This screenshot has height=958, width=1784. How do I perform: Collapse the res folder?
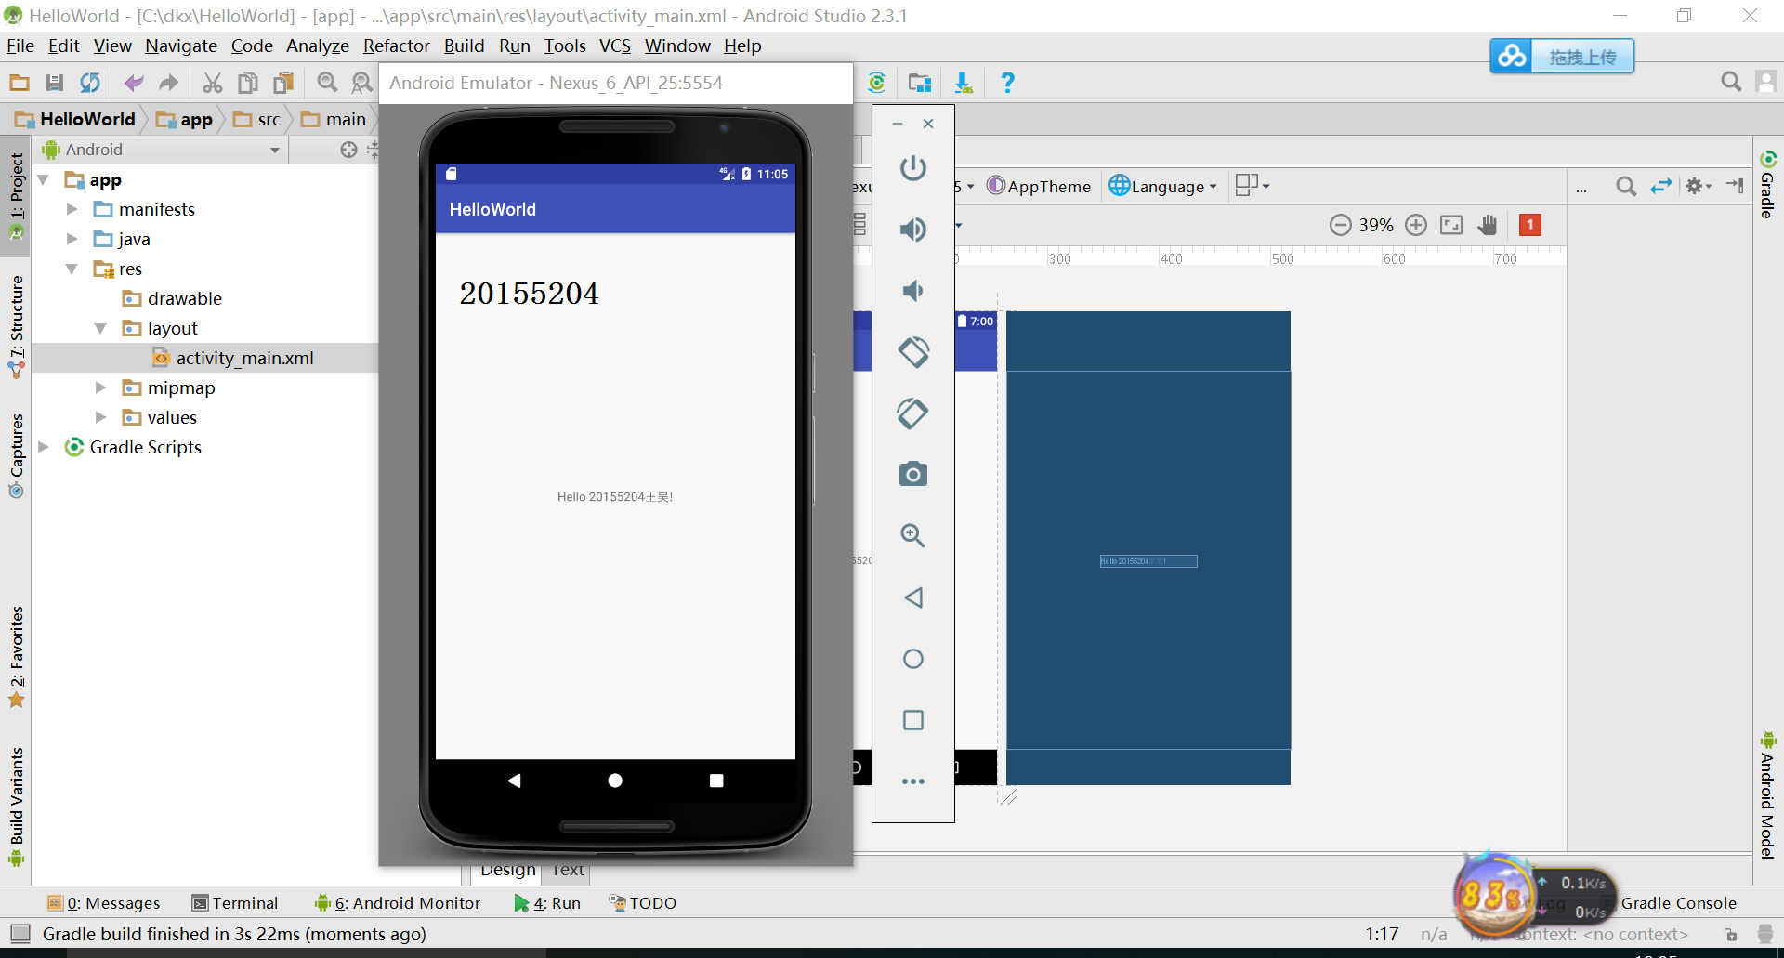pyautogui.click(x=72, y=269)
